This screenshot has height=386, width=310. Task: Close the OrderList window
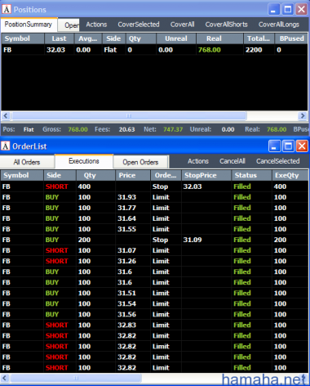[302, 146]
